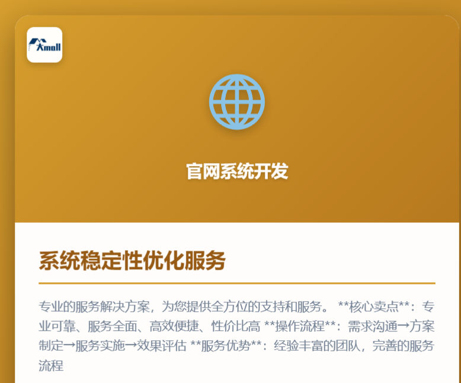Select the 官网系统开发 banner title
461x383 pixels.
pos(237,171)
